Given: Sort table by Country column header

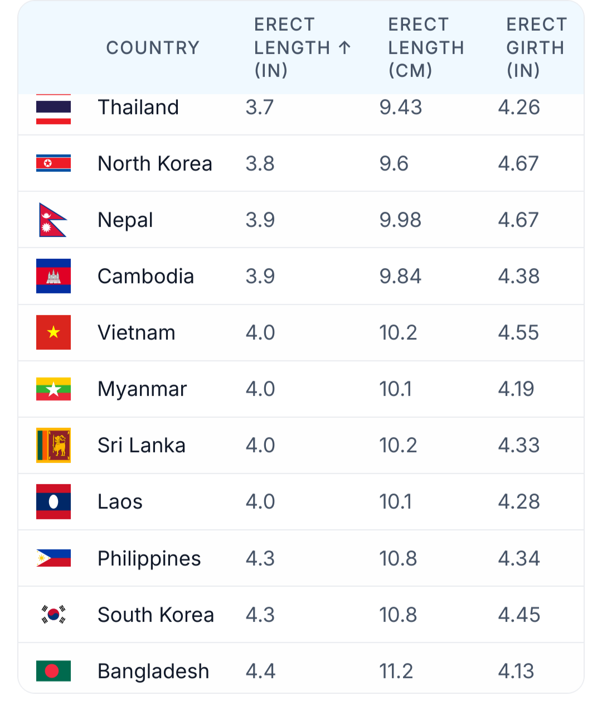Looking at the screenshot, I should [x=153, y=47].
